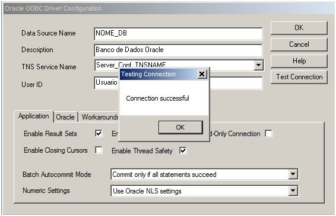Click the 'Enable Thread Safety' label
Viewport: 336px width, 216px height.
pyautogui.click(x=142, y=151)
